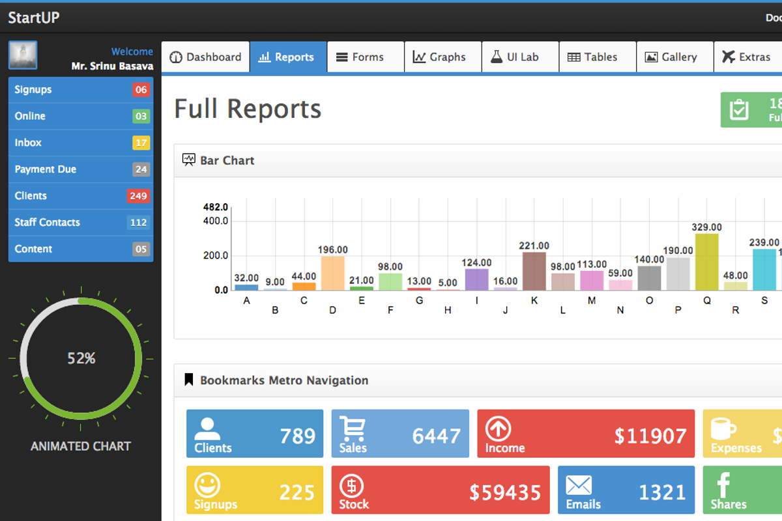Open the Tables tab
The height and width of the screenshot is (521, 782).
598,57
